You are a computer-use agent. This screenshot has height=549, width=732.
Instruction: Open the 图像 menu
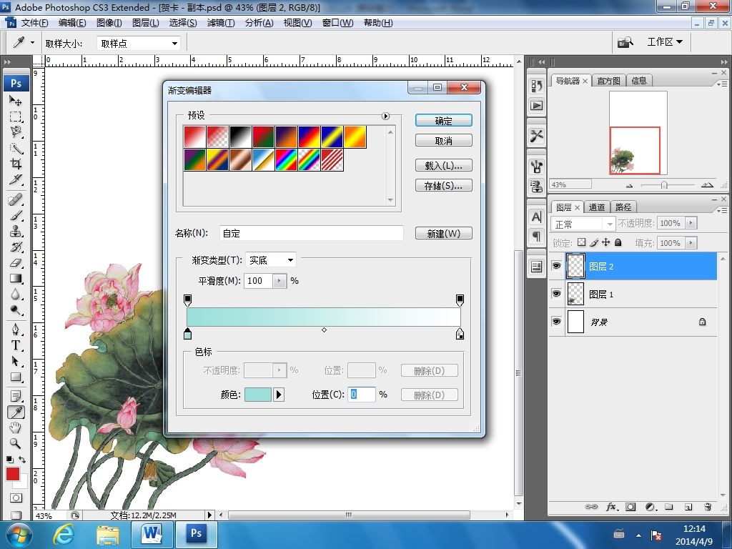point(109,23)
